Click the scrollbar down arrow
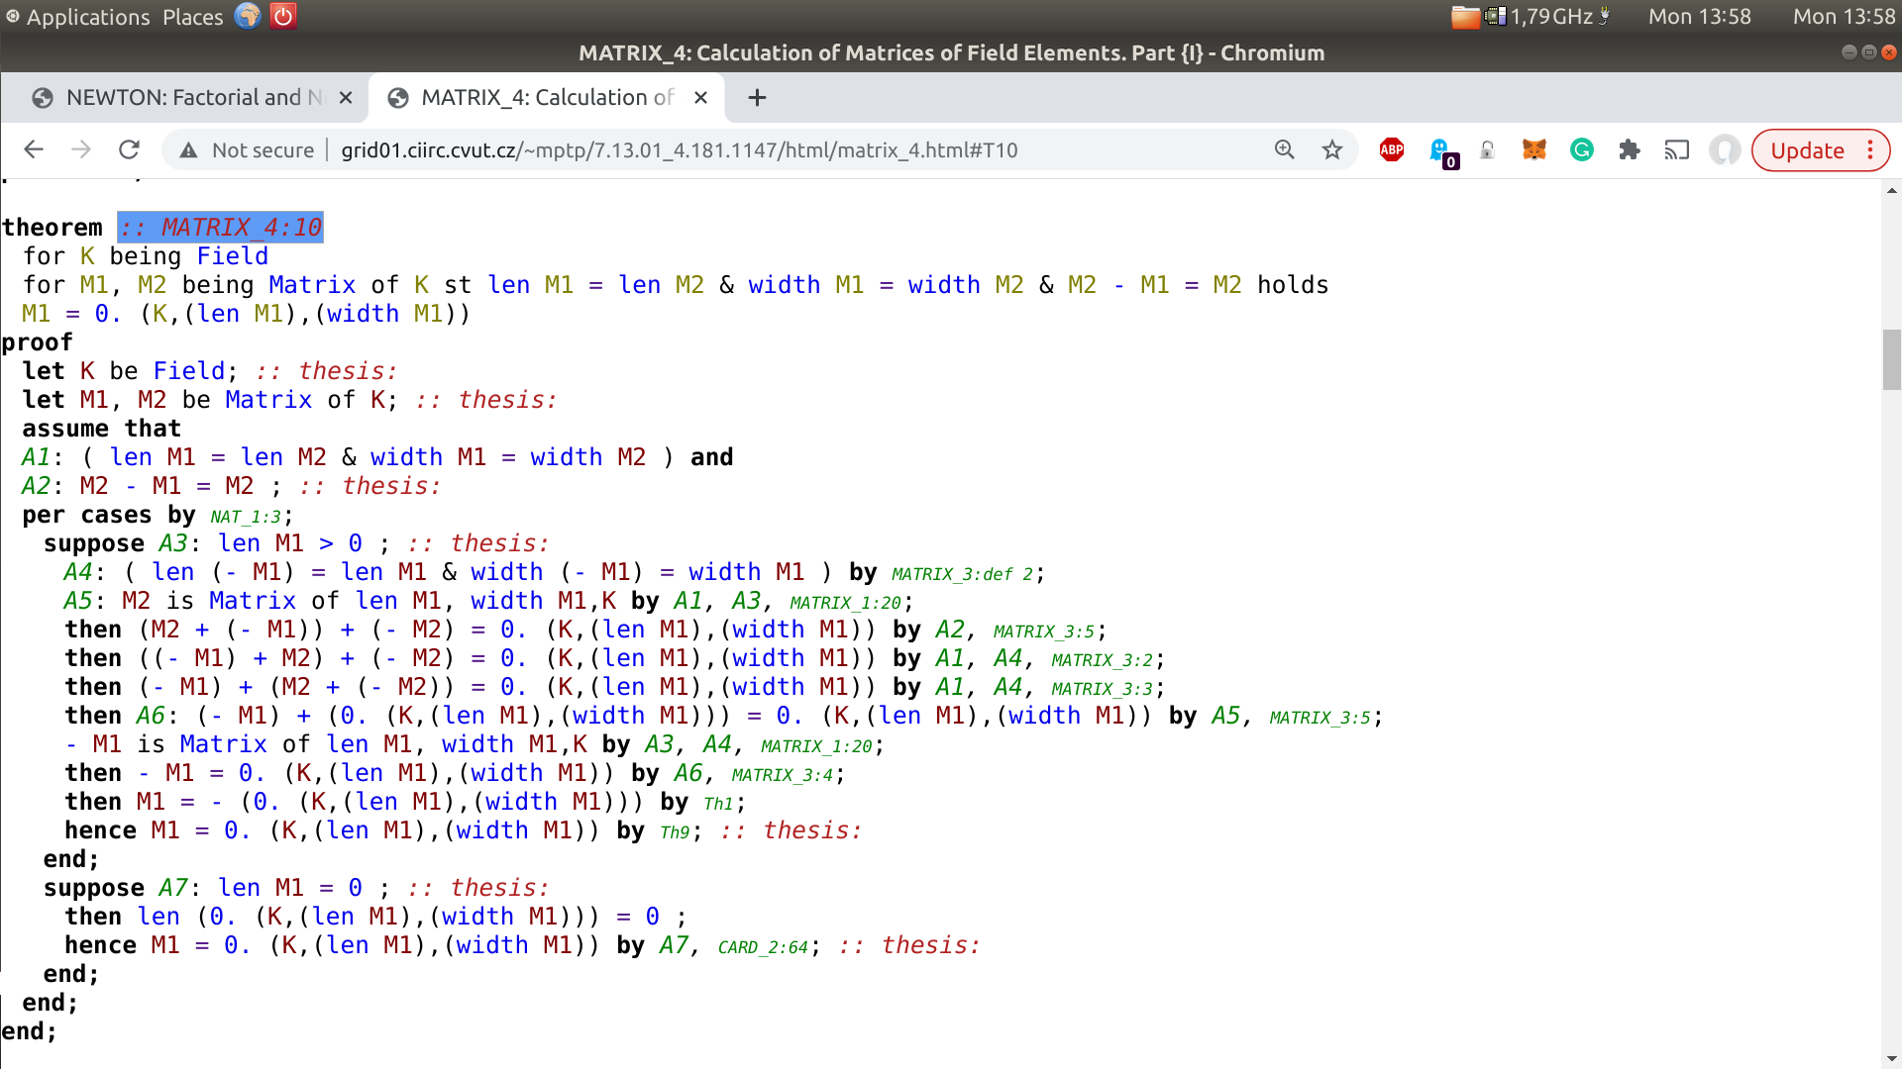The image size is (1902, 1069). 1892,1059
